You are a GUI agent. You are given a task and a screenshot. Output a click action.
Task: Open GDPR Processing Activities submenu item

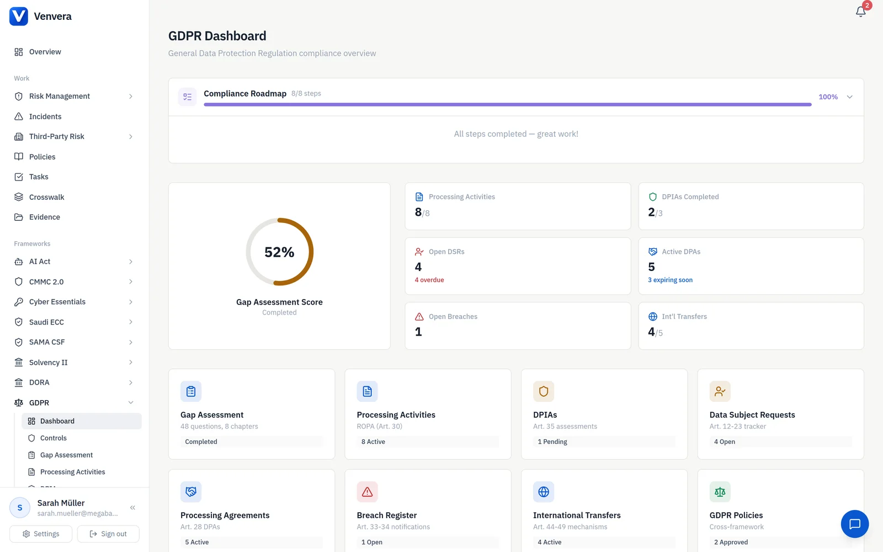[x=82, y=472]
